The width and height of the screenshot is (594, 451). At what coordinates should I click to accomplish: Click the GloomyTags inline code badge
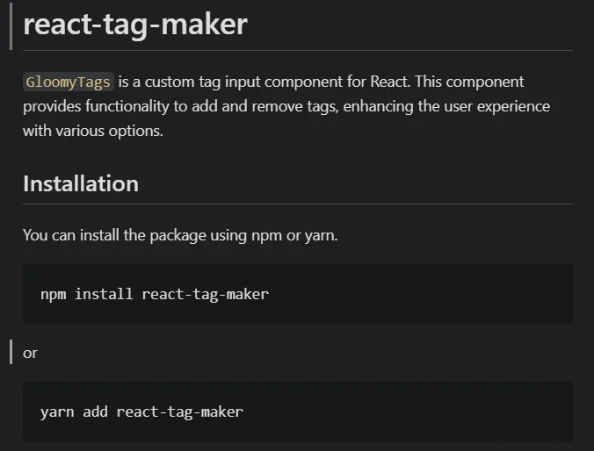(69, 82)
